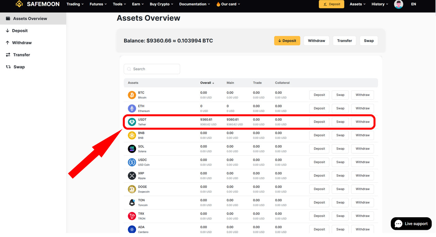Open the History dropdown in header
Screen dimensions: 436x237
click(x=380, y=4)
